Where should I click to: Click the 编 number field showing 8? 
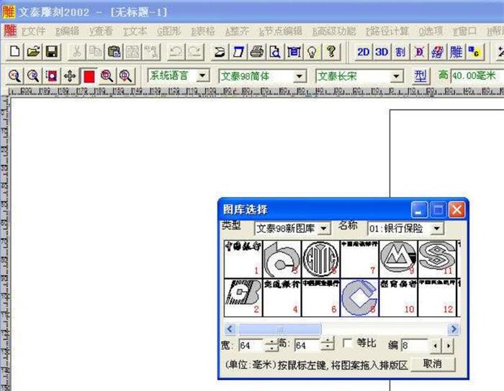pos(415,345)
